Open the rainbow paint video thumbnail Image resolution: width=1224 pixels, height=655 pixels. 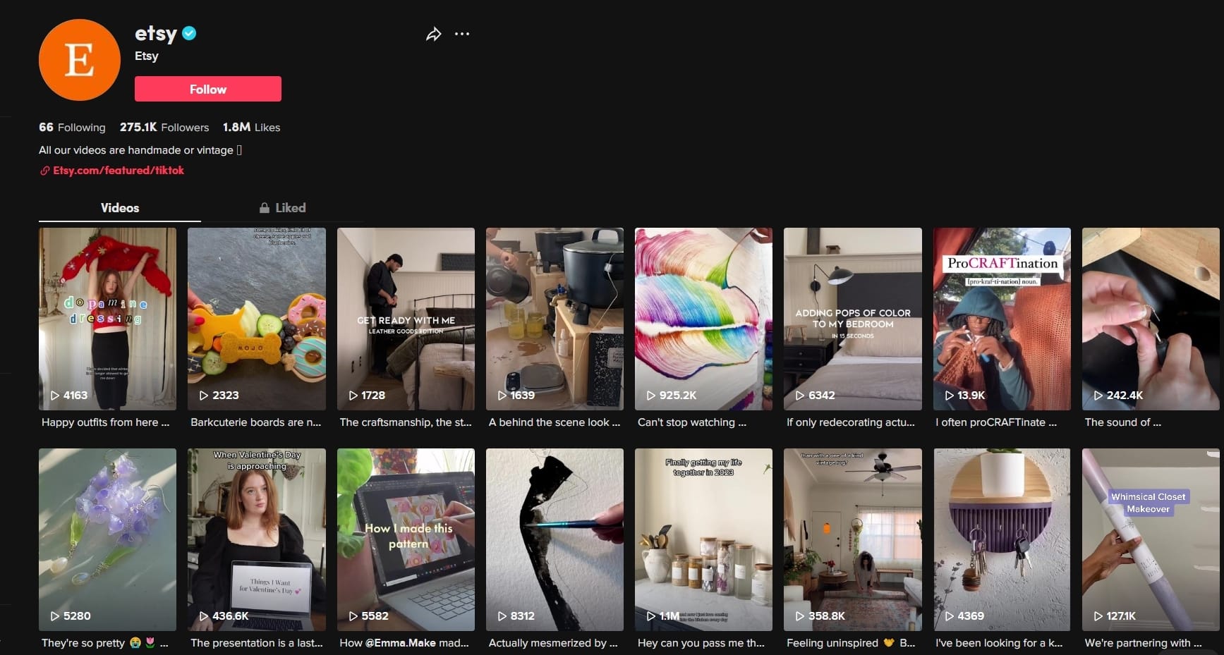pyautogui.click(x=703, y=319)
